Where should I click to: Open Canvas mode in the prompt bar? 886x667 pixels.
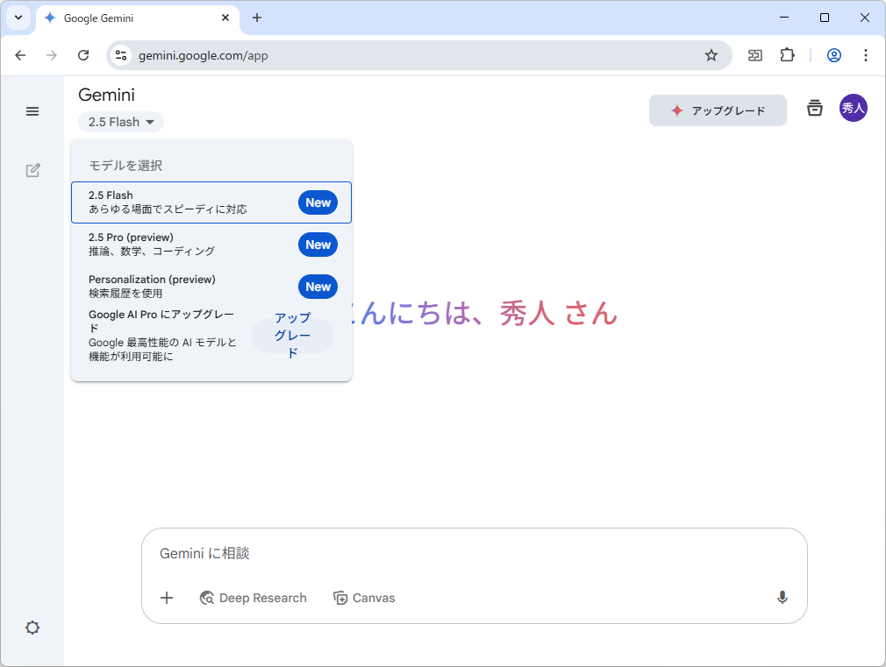[x=364, y=598]
